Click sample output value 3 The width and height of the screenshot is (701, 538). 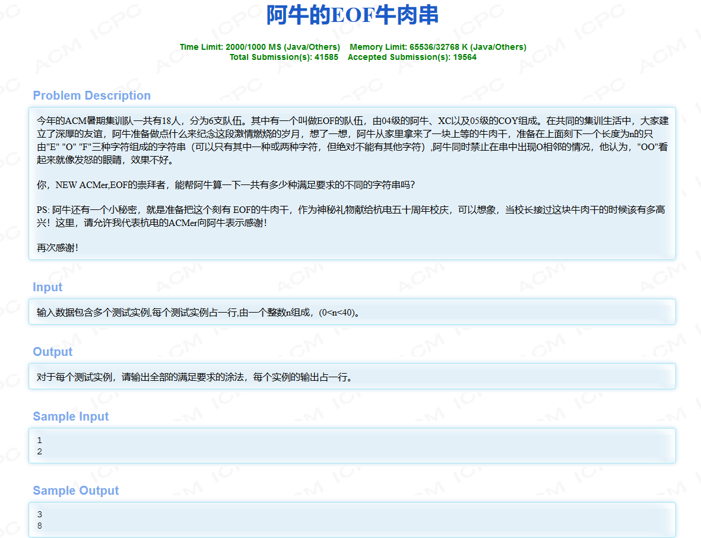pyautogui.click(x=39, y=515)
